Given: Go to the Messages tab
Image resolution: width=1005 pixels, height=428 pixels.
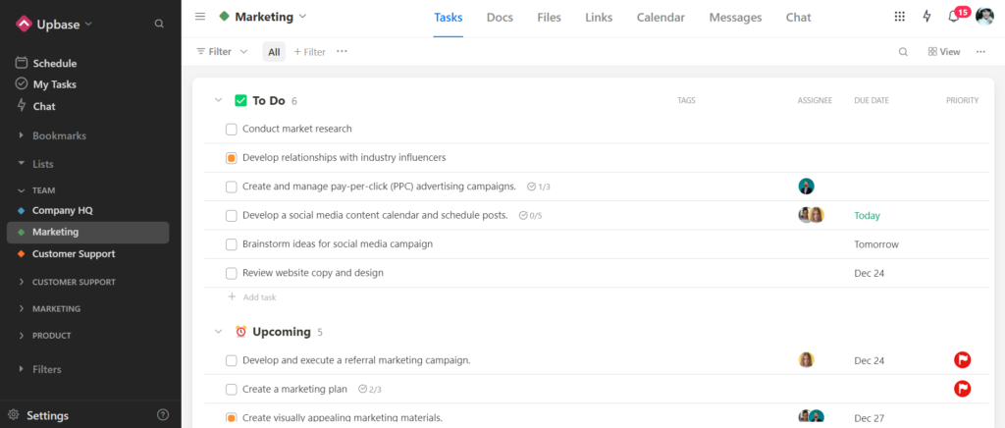Looking at the screenshot, I should 735,18.
